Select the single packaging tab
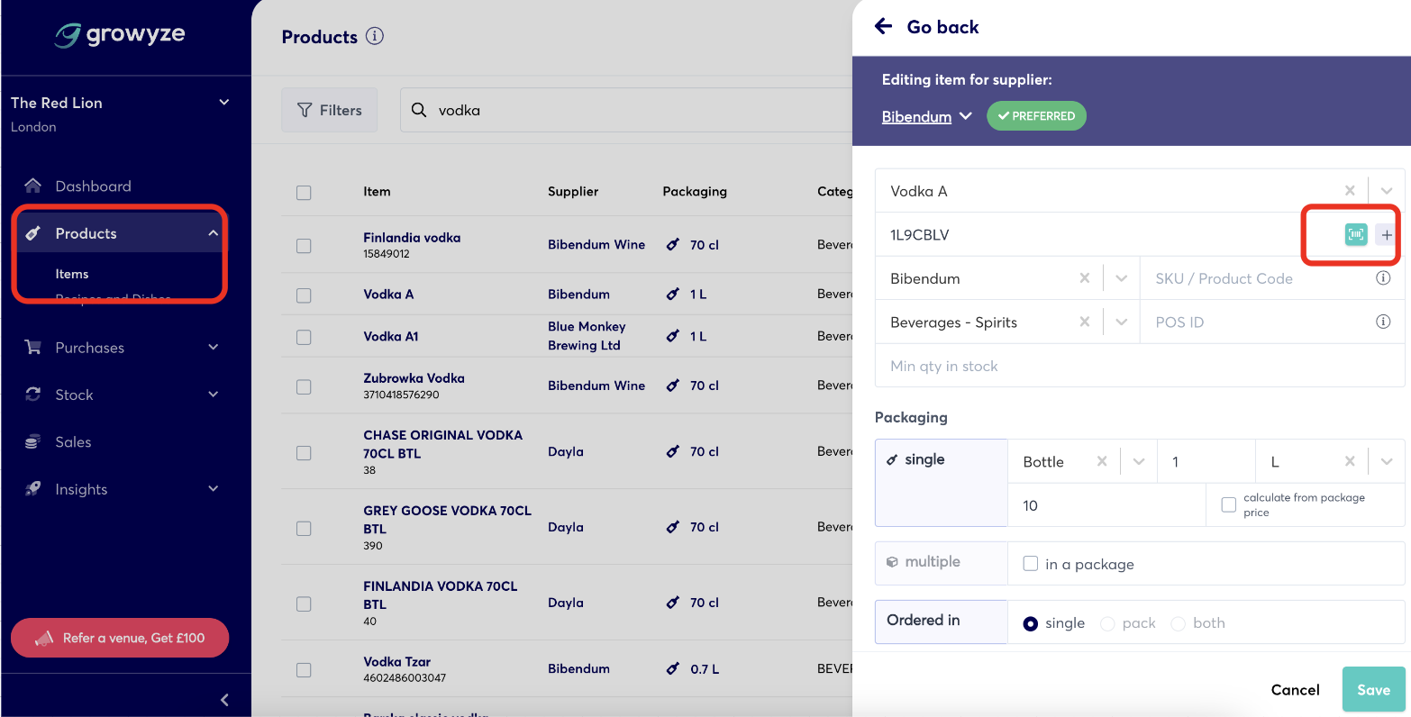Image resolution: width=1411 pixels, height=717 pixels. (x=941, y=482)
